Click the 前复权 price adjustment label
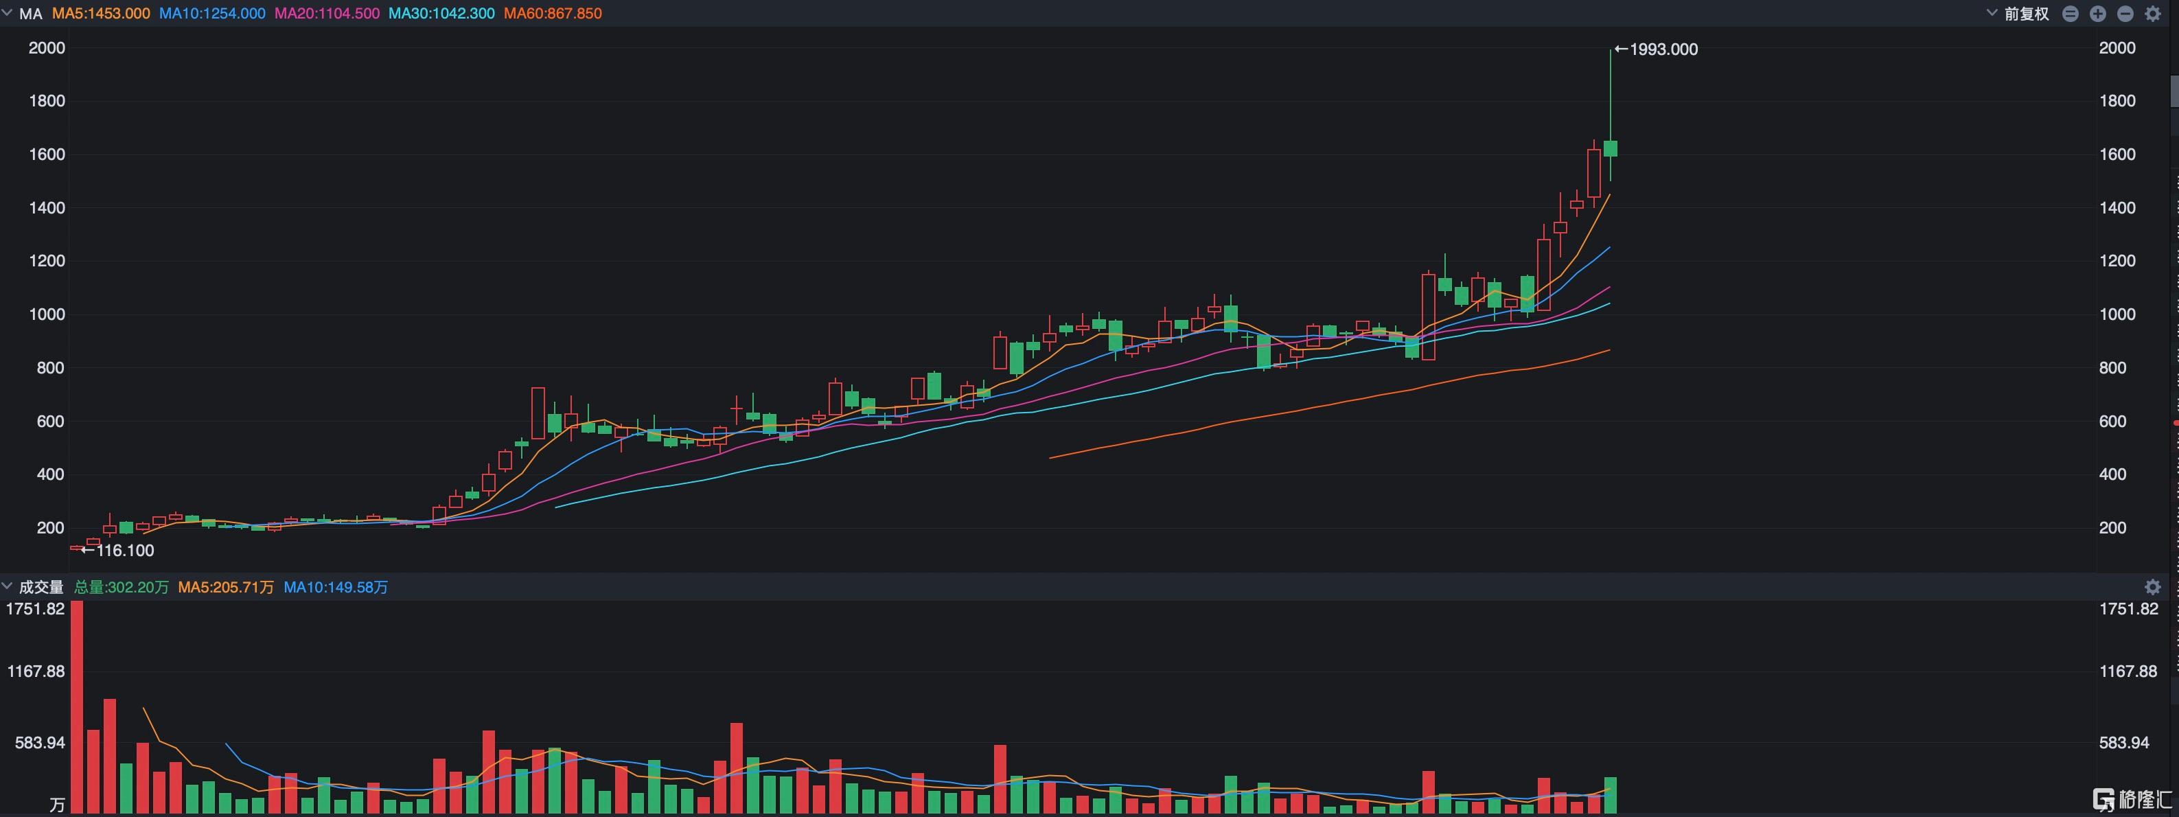Viewport: 2179px width, 817px height. coord(2026,14)
